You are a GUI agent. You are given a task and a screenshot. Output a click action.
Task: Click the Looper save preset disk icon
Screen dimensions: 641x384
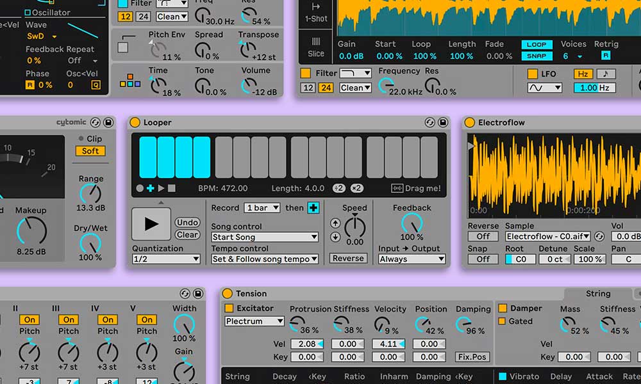click(x=442, y=122)
